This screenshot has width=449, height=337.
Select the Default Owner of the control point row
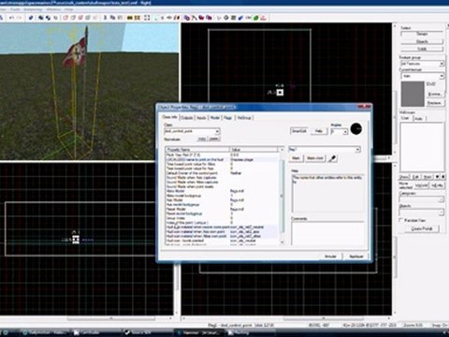tap(222, 173)
